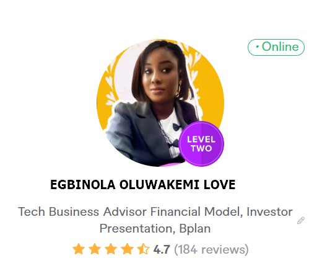Click the Presentation, Bplan tagline line
This screenshot has width=322, height=271.
(x=155, y=229)
